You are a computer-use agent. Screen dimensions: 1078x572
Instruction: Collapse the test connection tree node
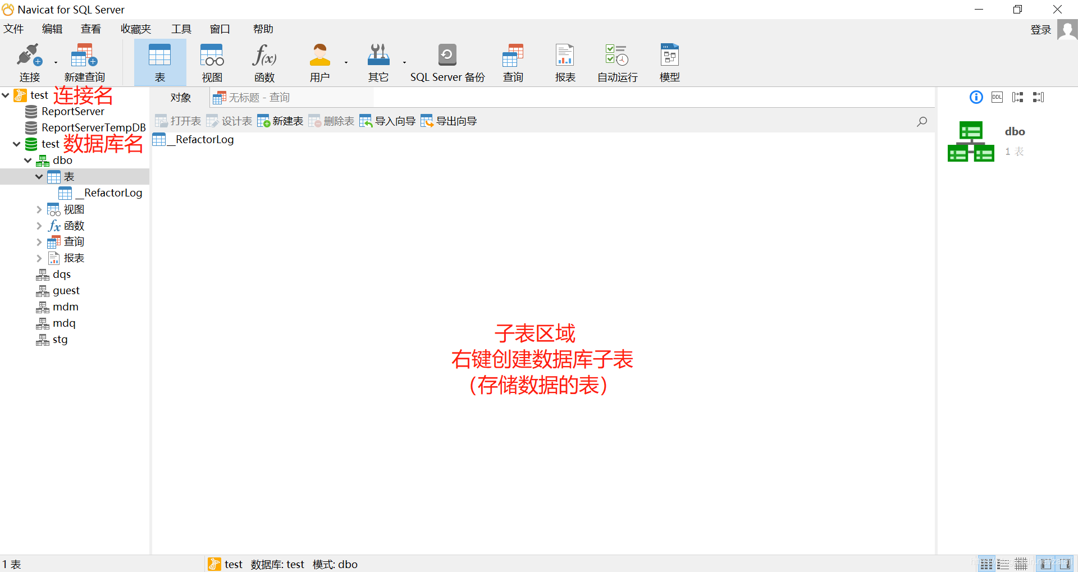[x=6, y=95]
